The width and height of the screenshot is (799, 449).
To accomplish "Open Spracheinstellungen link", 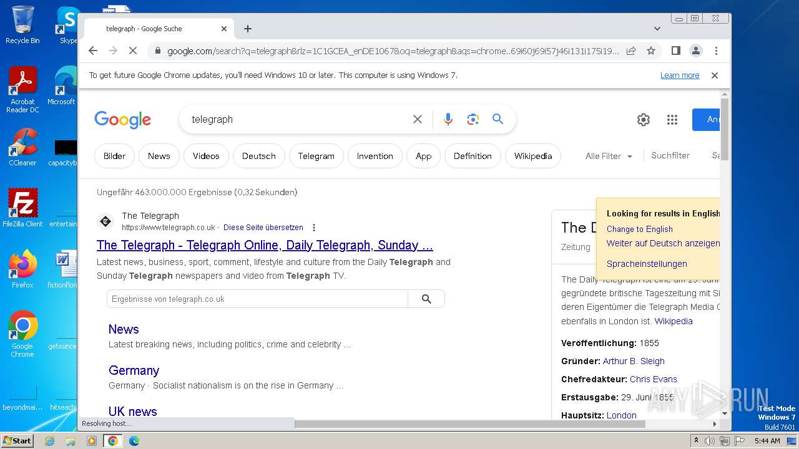I will pos(647,264).
